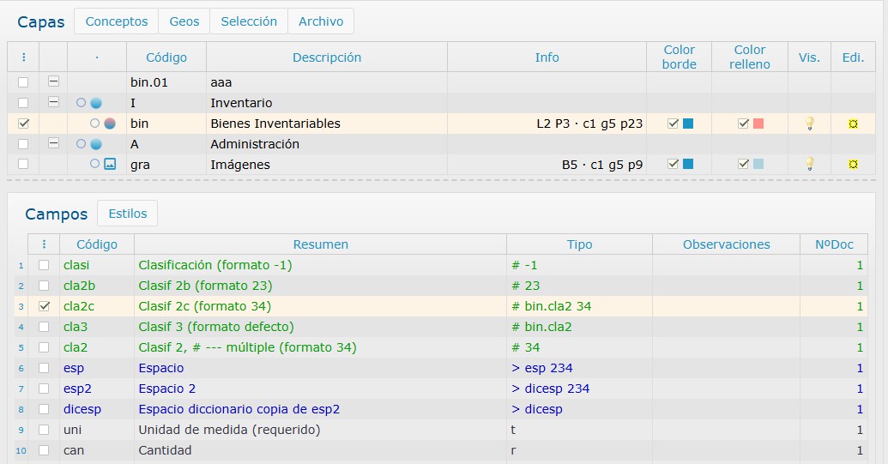This screenshot has height=464, width=888.
Task: Click the yellow edit icon for bin layer
Action: coord(853,124)
